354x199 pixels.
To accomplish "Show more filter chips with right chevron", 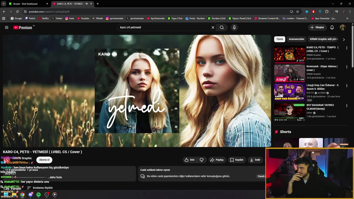I will [344, 39].
